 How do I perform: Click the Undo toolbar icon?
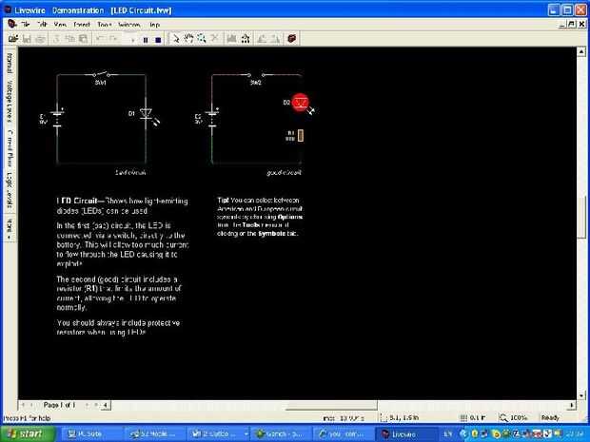tap(100, 38)
